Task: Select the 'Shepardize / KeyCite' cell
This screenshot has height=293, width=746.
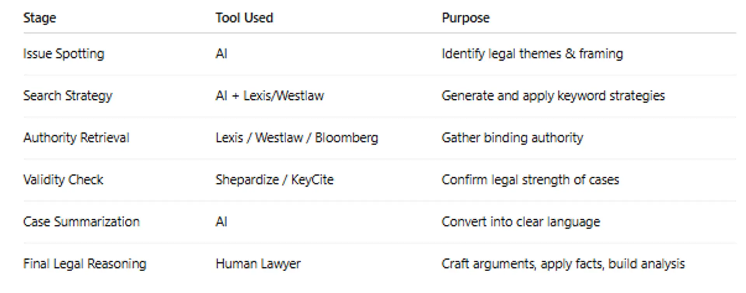Action: tap(275, 180)
